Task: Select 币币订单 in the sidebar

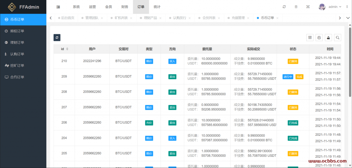Action: point(23,20)
